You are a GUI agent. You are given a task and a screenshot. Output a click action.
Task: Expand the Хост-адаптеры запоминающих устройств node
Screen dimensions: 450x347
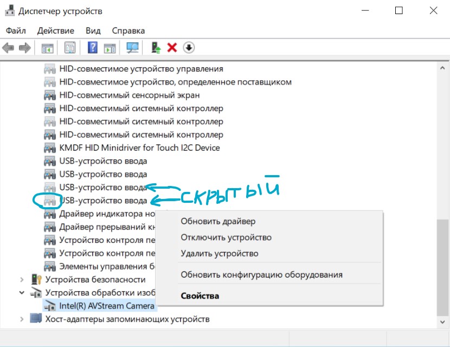pyautogui.click(x=22, y=319)
